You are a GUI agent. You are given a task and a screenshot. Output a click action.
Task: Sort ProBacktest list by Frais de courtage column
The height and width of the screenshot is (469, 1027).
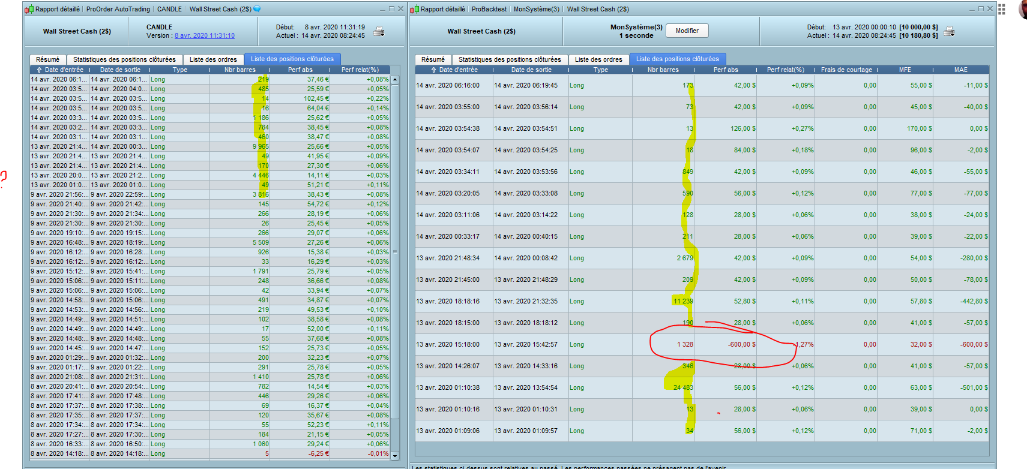[846, 70]
